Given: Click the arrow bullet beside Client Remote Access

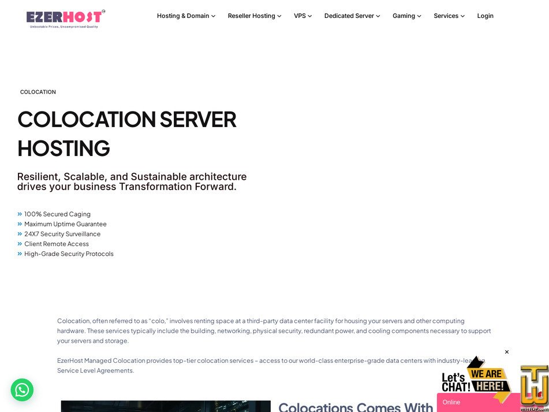Looking at the screenshot, I should click(20, 243).
